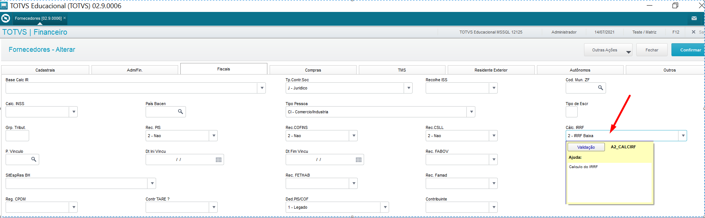Close the Fornecedores tab with its x
This screenshot has width=705, height=218.
[65, 18]
